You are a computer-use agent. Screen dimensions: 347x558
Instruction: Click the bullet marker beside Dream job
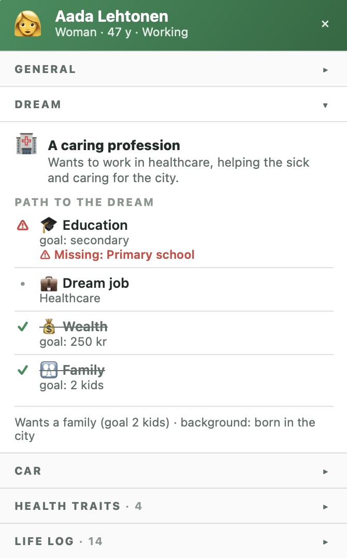click(23, 284)
